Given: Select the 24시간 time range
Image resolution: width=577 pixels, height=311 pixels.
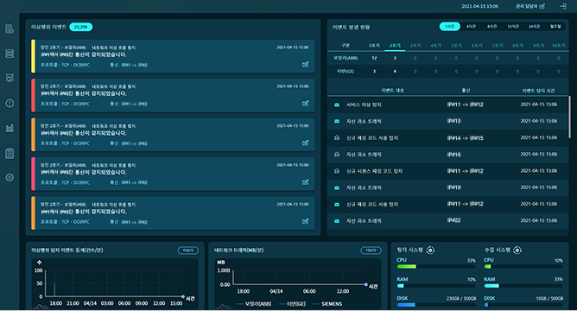Looking at the screenshot, I should 535,27.
